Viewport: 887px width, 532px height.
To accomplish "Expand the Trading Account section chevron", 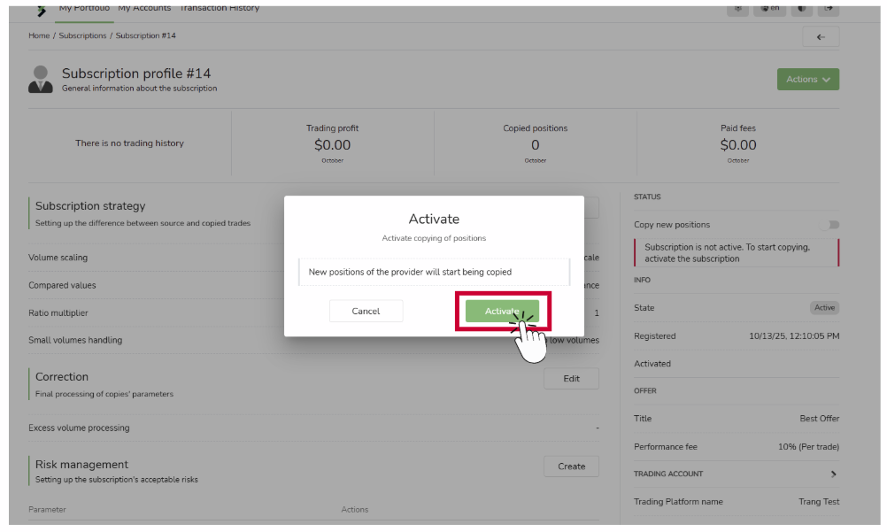I will pyautogui.click(x=833, y=474).
